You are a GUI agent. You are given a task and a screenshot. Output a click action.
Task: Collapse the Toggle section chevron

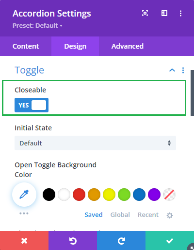[x=172, y=70]
